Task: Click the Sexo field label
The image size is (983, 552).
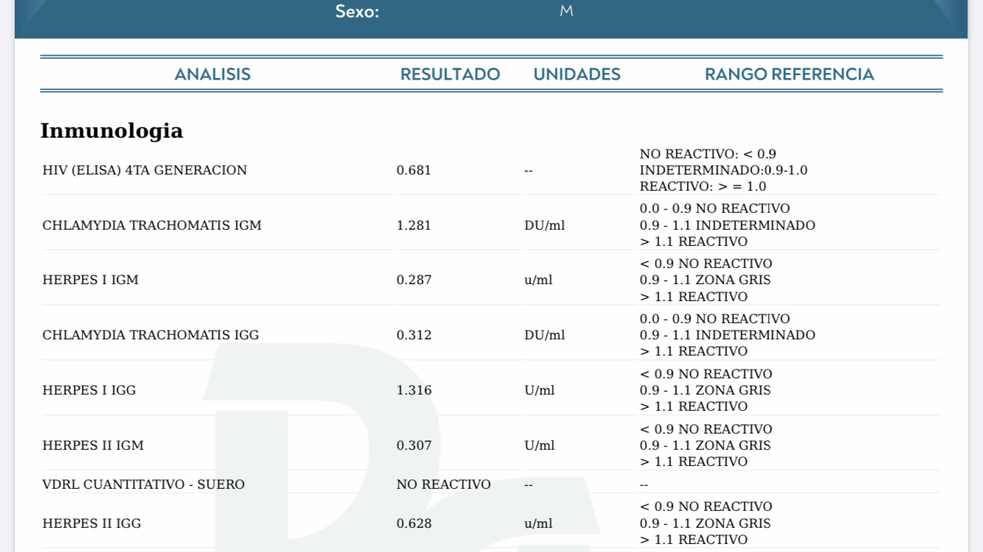Action: coord(357,12)
